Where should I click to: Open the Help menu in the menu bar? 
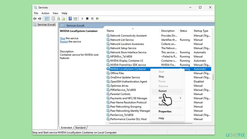point(64,13)
